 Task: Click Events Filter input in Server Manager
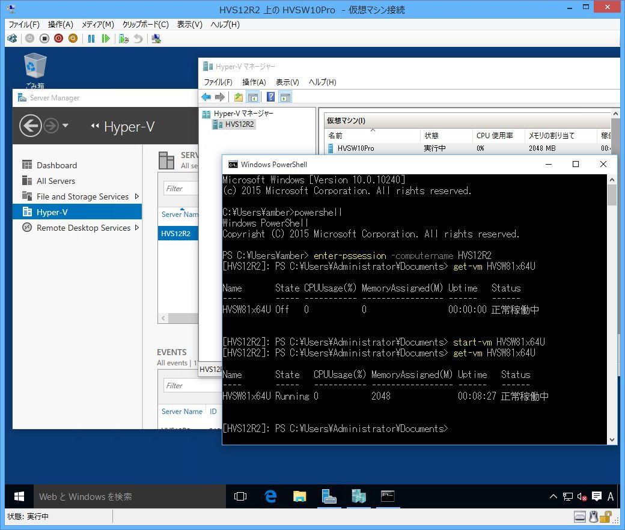click(x=193, y=385)
